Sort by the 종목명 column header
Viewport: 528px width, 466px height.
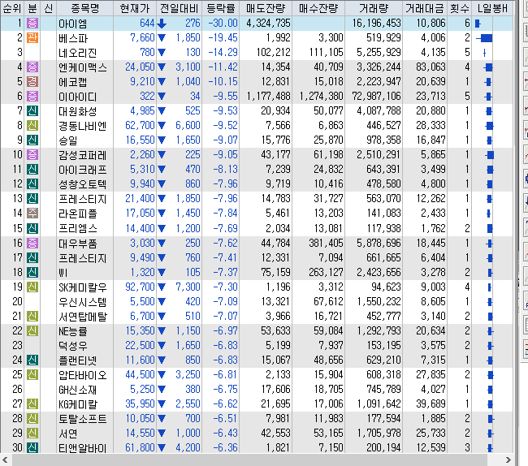[x=84, y=8]
